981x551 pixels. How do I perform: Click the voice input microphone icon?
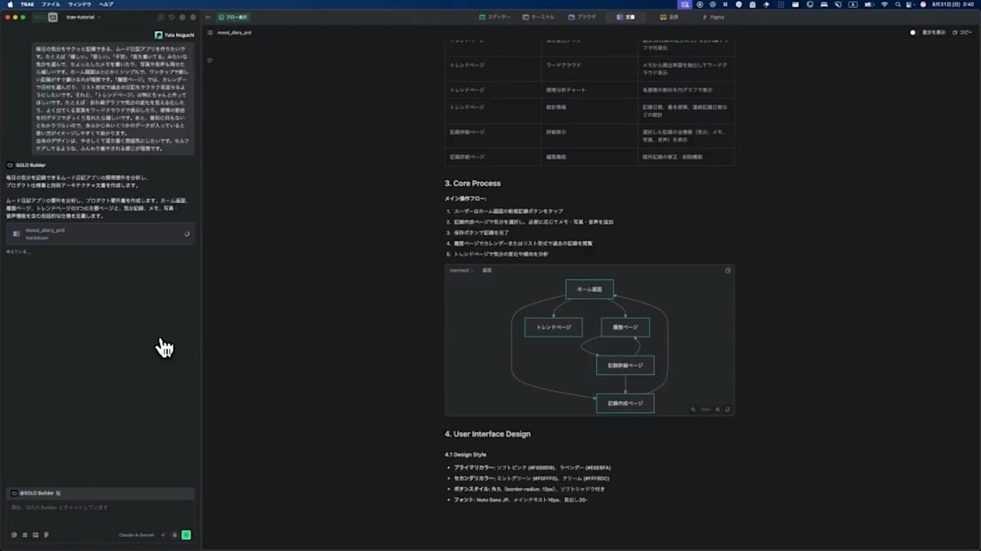[174, 535]
